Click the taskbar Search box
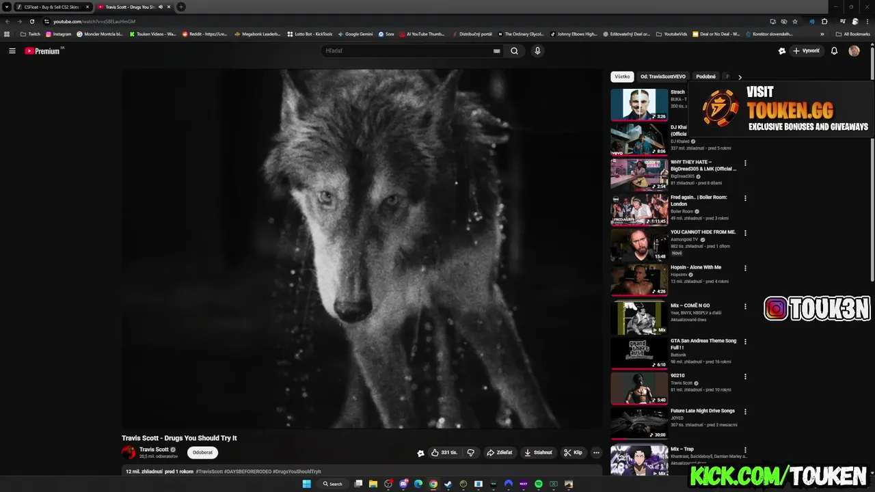Screen dimensions: 875x492 [x=333, y=484]
